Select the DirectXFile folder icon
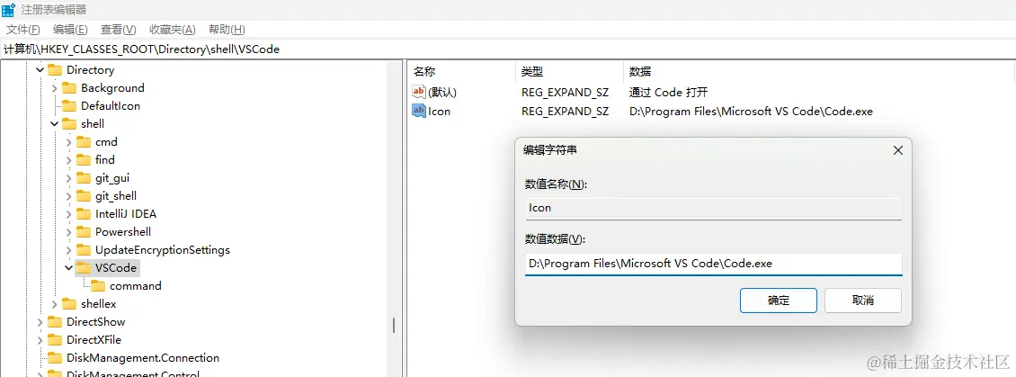The height and width of the screenshot is (377, 1016). pyautogui.click(x=55, y=340)
